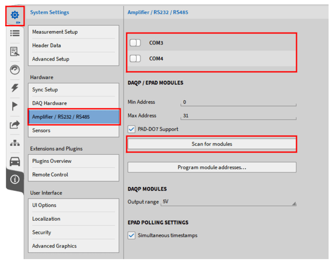Image resolution: width=333 pixels, height=262 pixels.
Task: Click the channel list icon in sidebar
Action: tap(15, 33)
